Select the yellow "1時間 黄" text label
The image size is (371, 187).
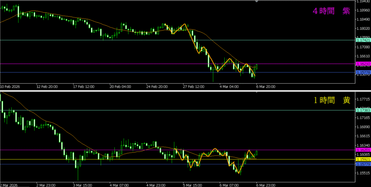(x=331, y=101)
